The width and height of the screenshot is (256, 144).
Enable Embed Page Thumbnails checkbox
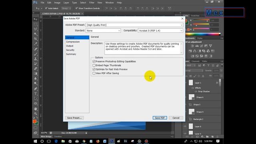[94, 65]
